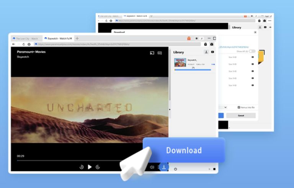Check the Remux into file checkbox
Screen dimensions: 294x188
pos(239,107)
